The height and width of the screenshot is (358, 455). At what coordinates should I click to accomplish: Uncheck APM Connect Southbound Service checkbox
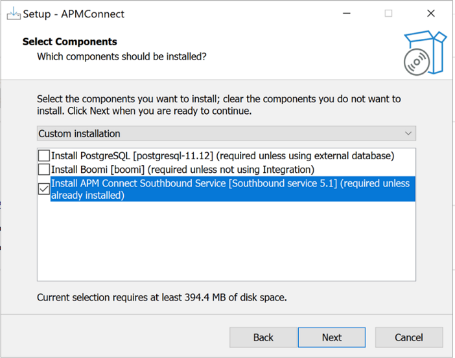coord(44,189)
